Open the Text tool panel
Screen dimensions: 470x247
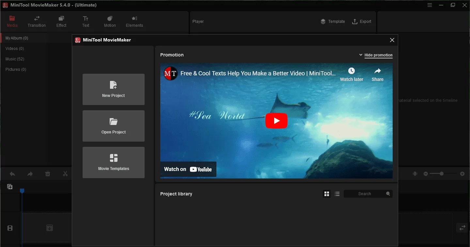pyautogui.click(x=86, y=21)
